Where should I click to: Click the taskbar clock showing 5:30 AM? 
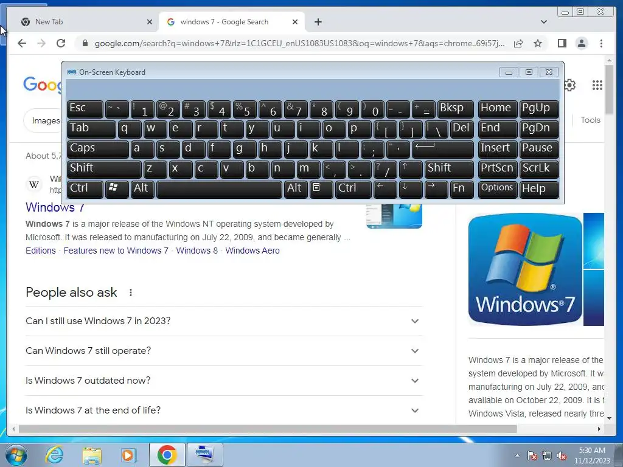592,455
